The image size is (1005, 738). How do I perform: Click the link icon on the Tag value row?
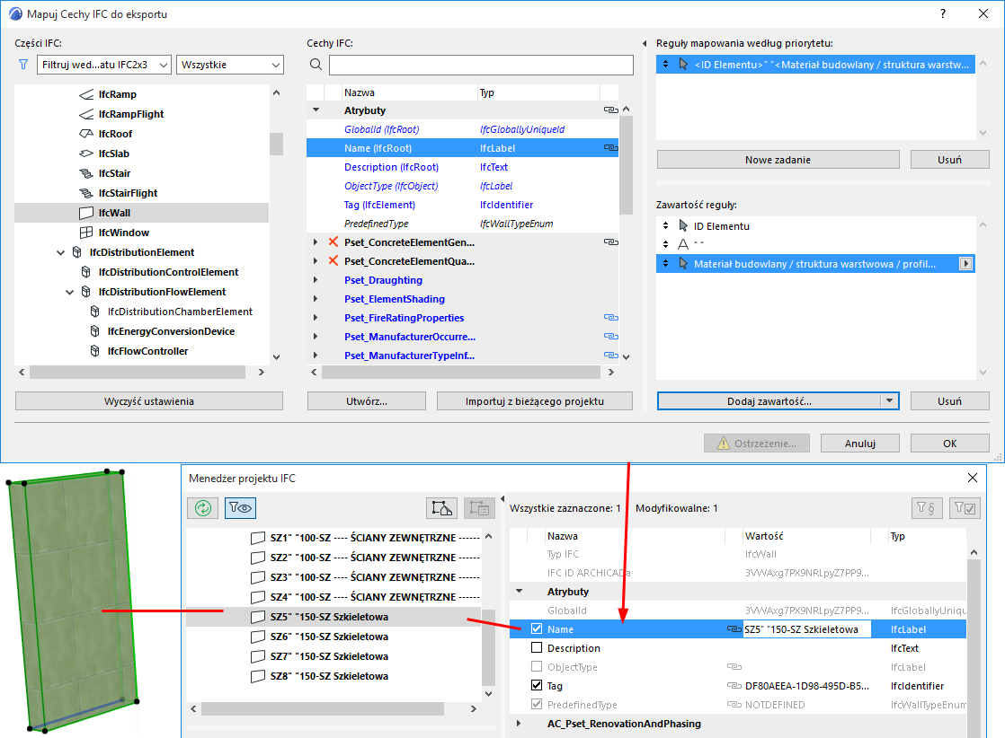coord(734,686)
